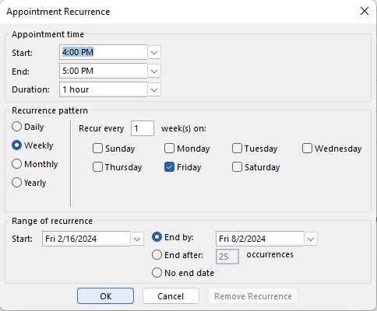Click the 4:00 PM start time field

(104, 52)
